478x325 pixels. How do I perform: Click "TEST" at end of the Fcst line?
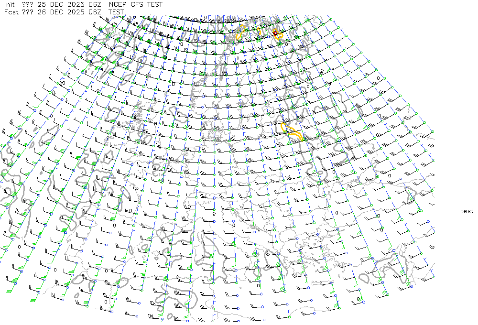coord(116,12)
